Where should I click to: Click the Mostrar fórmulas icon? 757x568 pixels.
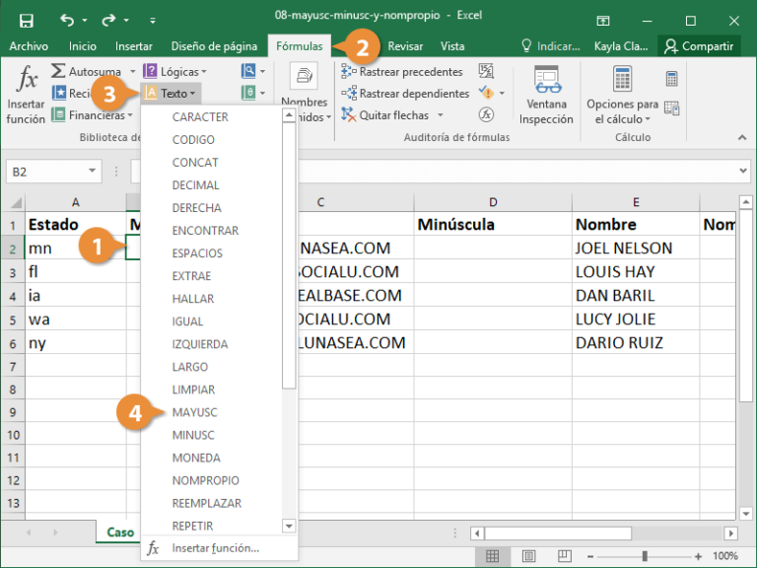coord(486,71)
